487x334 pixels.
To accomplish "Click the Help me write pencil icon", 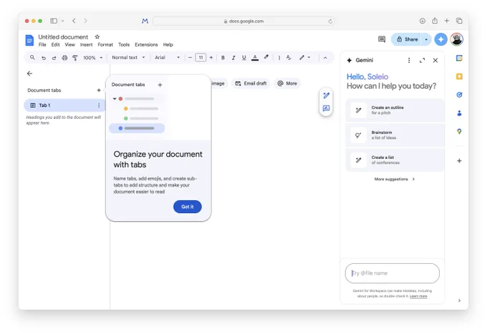I will click(x=326, y=96).
